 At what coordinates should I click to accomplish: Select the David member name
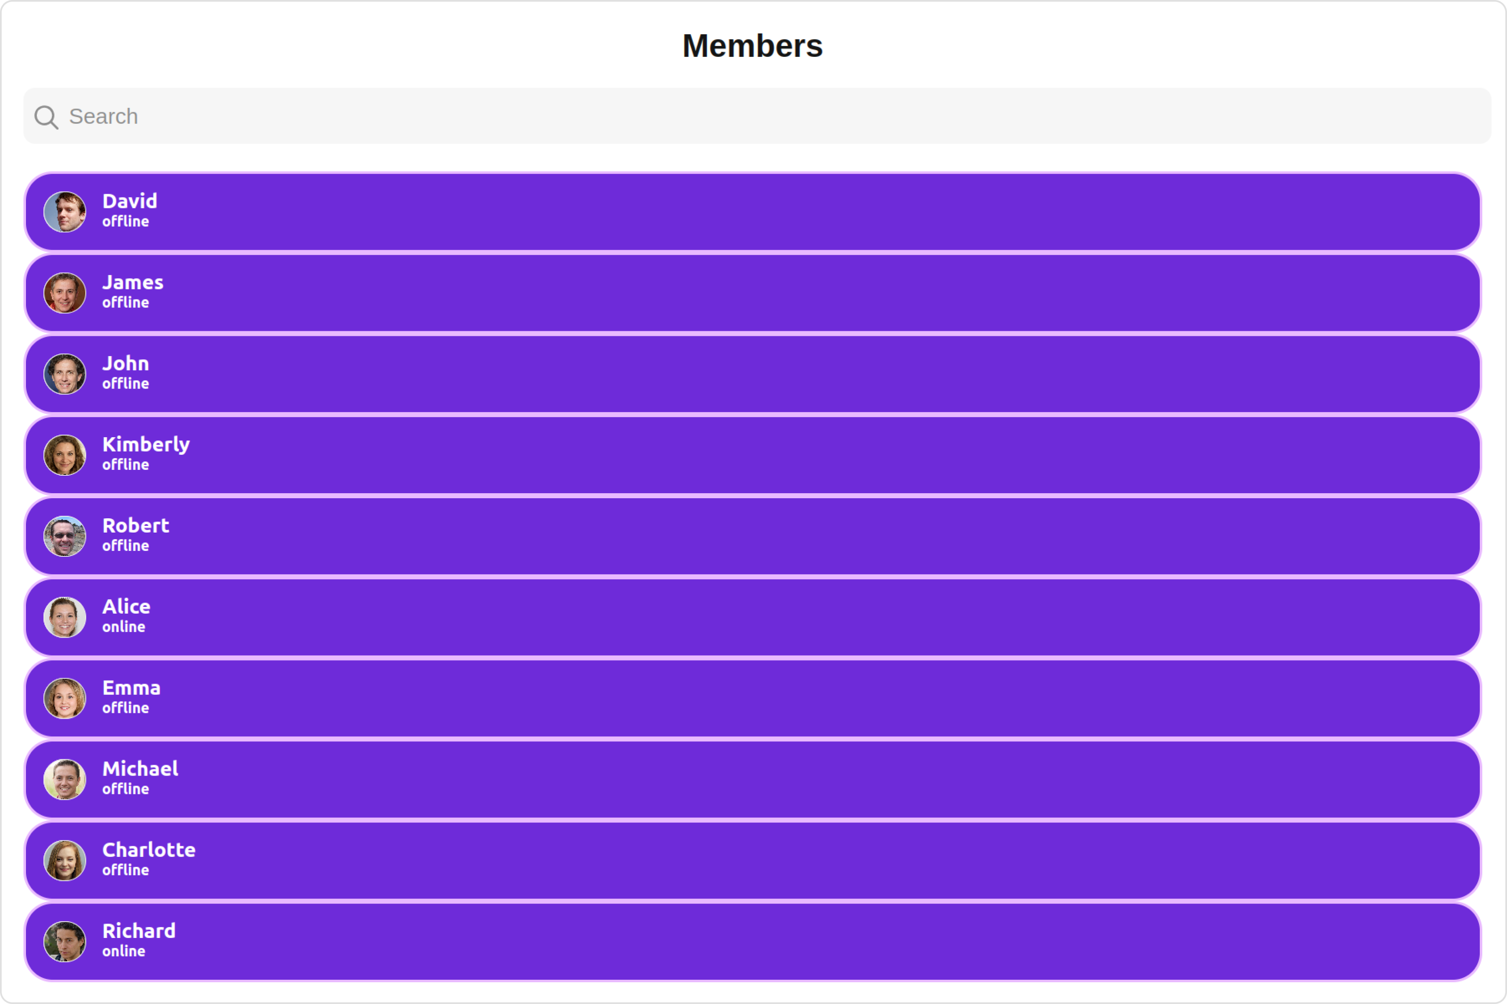(x=130, y=201)
